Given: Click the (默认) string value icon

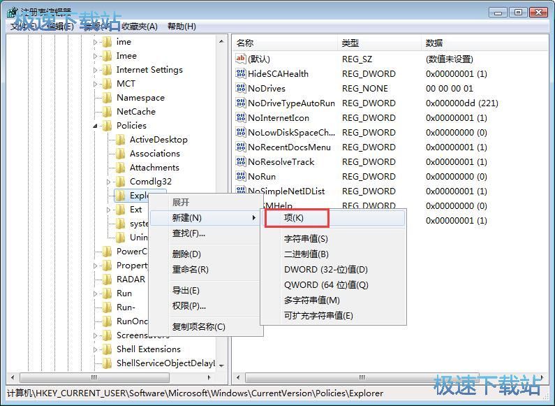Looking at the screenshot, I should [241, 59].
